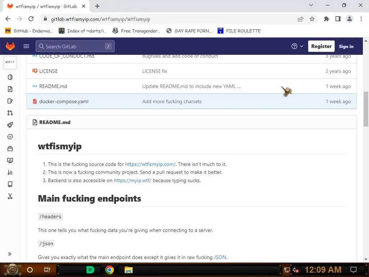Click the page vertical scrollbar thumb
The width and height of the screenshot is (369, 277).
pyautogui.click(x=366, y=109)
